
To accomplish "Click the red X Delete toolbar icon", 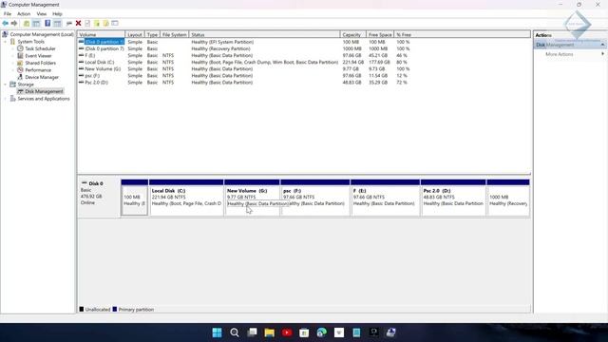I will [78, 24].
